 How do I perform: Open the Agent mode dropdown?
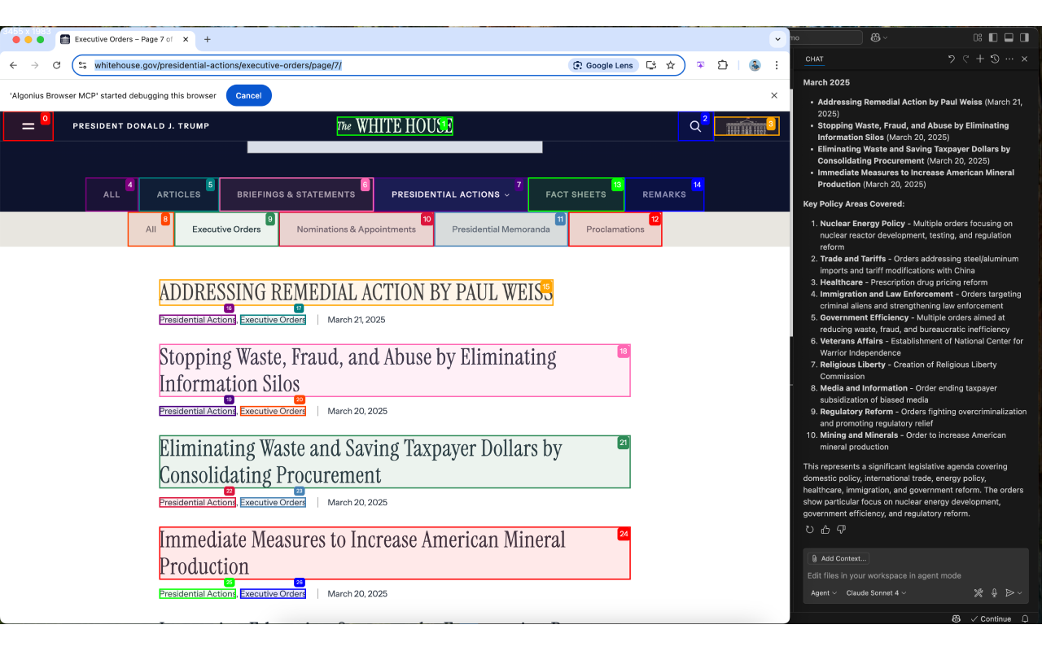[824, 593]
